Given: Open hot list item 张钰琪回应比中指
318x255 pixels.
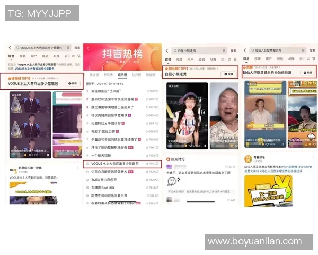Looking at the screenshot, I should click(122, 91).
